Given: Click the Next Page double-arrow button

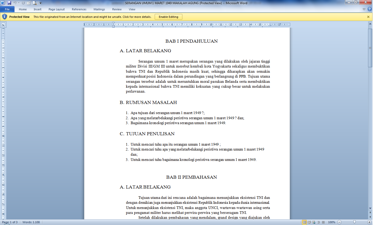Looking at the screenshot, I should [x=370, y=217].
